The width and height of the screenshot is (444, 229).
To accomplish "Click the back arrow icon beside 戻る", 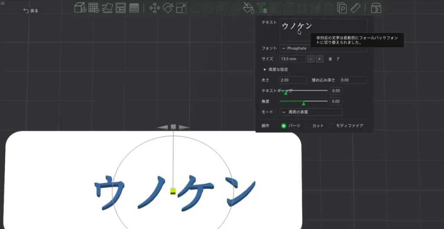I will [26, 11].
